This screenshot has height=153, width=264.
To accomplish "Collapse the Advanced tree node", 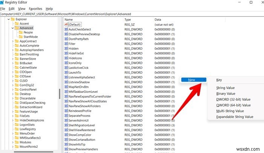I will click(12, 28).
